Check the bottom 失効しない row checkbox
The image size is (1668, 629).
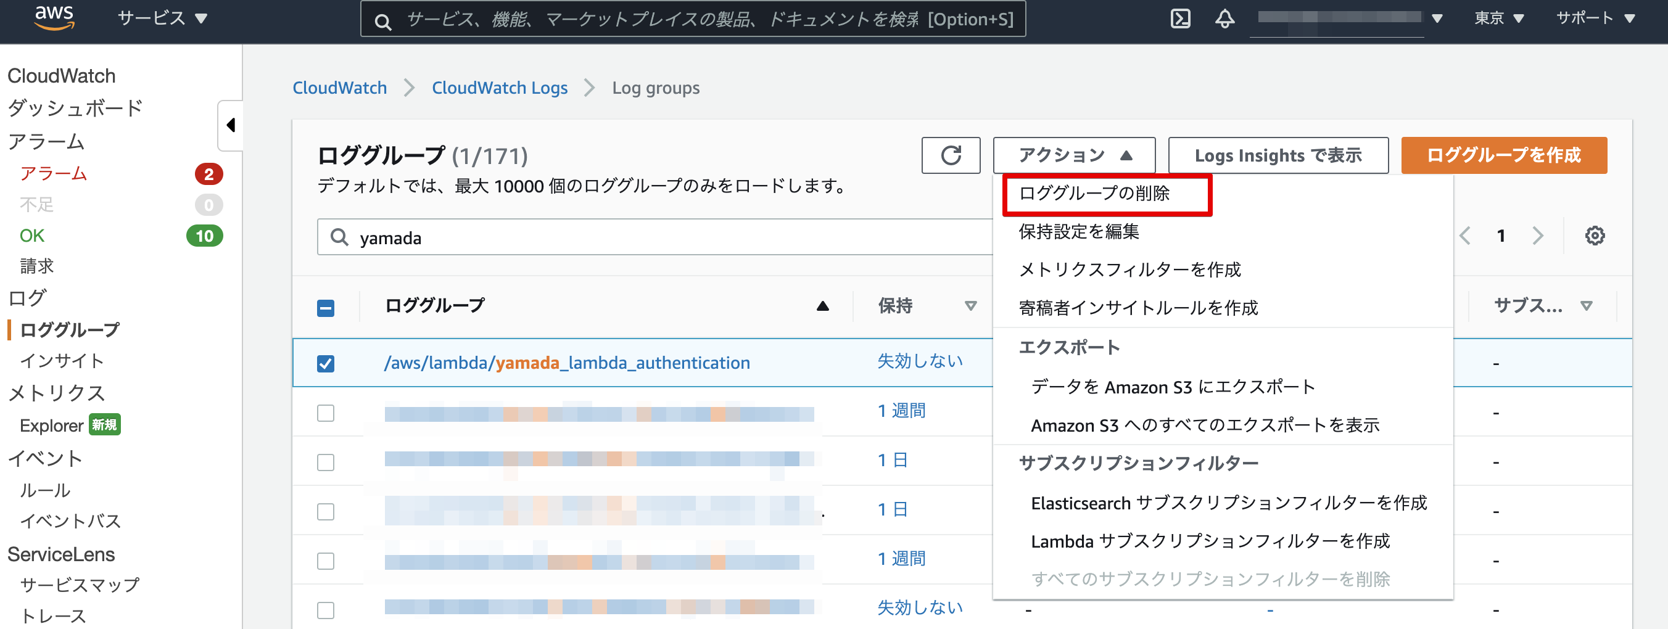click(x=326, y=610)
